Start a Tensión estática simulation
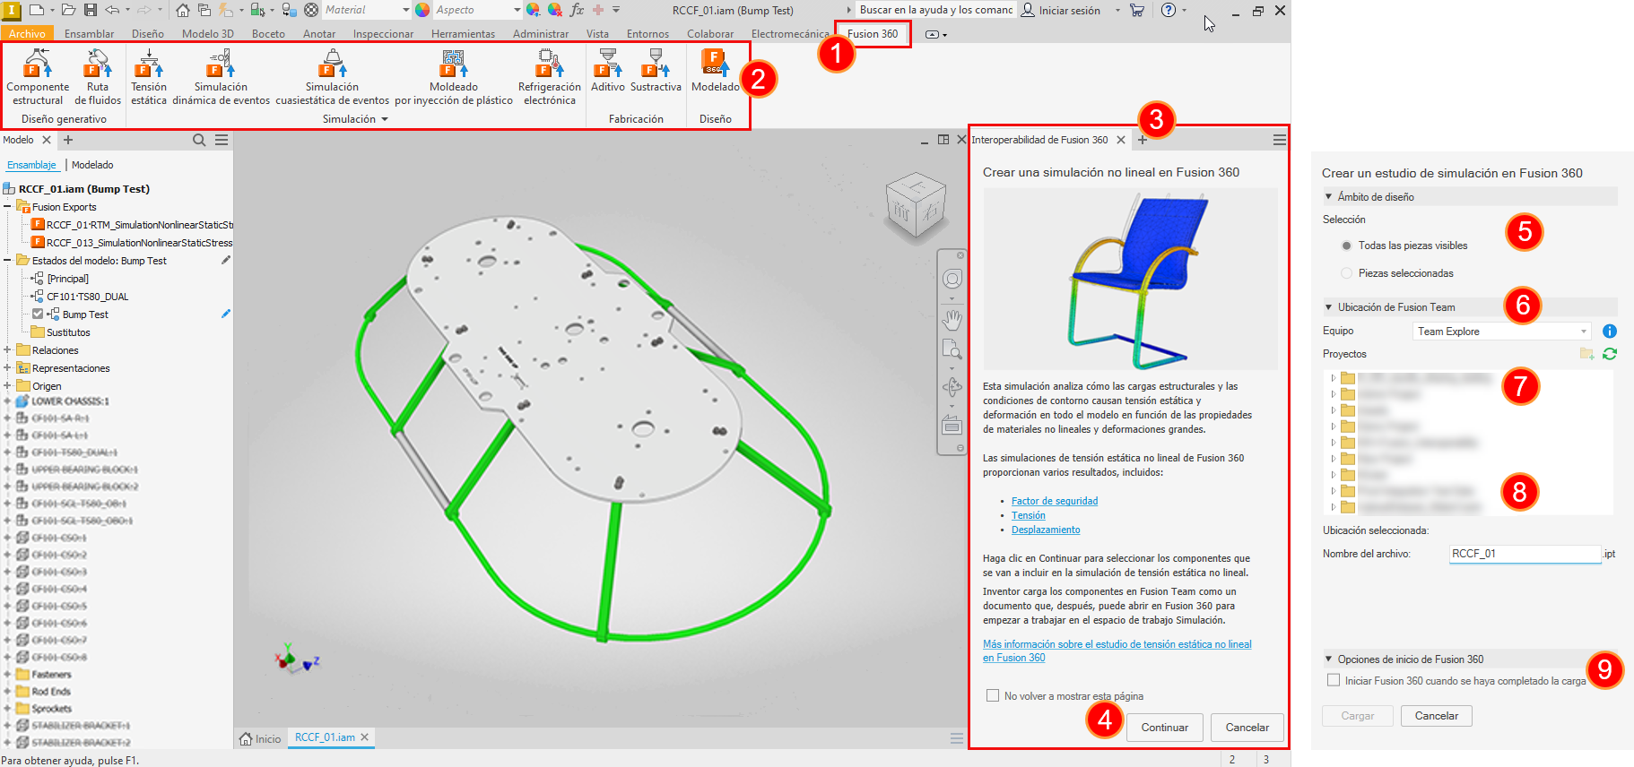Screen dimensions: 1634x767 click(149, 77)
